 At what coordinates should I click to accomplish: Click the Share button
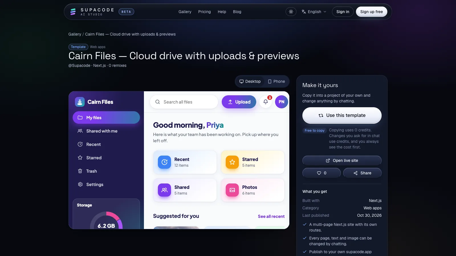pyautogui.click(x=362, y=173)
